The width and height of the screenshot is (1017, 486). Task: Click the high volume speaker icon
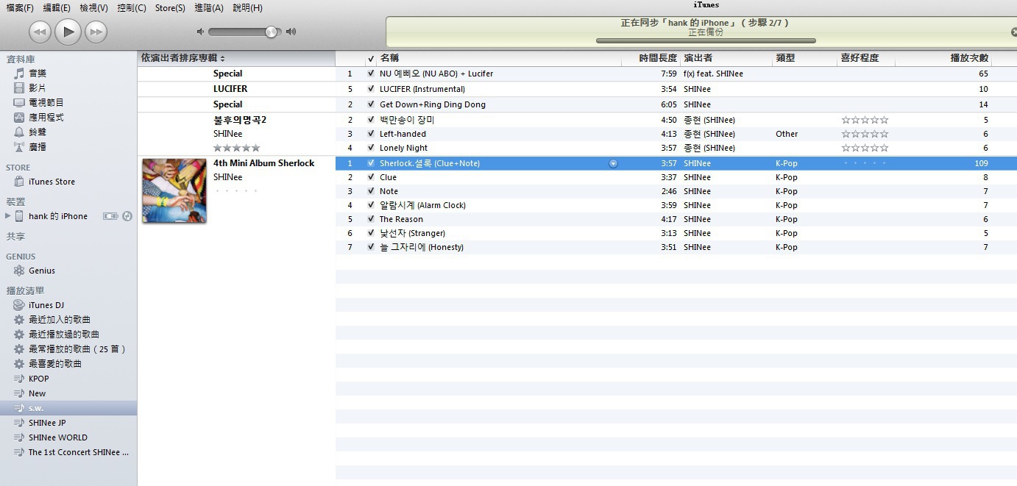click(x=291, y=32)
